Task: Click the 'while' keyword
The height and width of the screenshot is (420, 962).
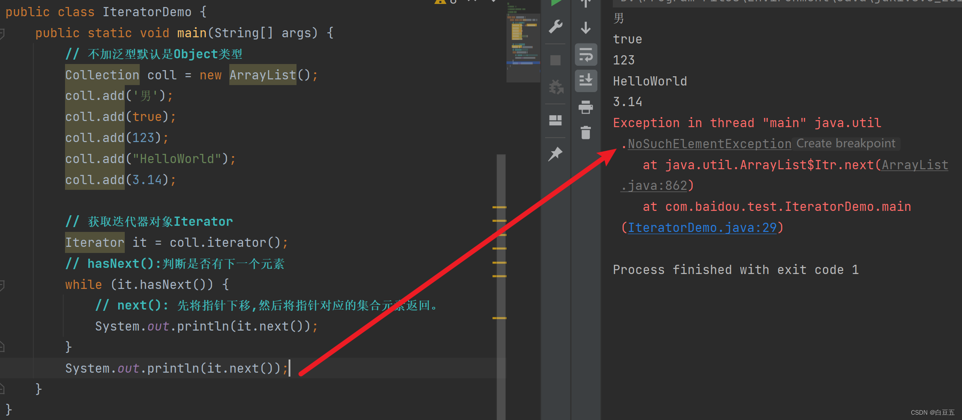Action: tap(83, 285)
